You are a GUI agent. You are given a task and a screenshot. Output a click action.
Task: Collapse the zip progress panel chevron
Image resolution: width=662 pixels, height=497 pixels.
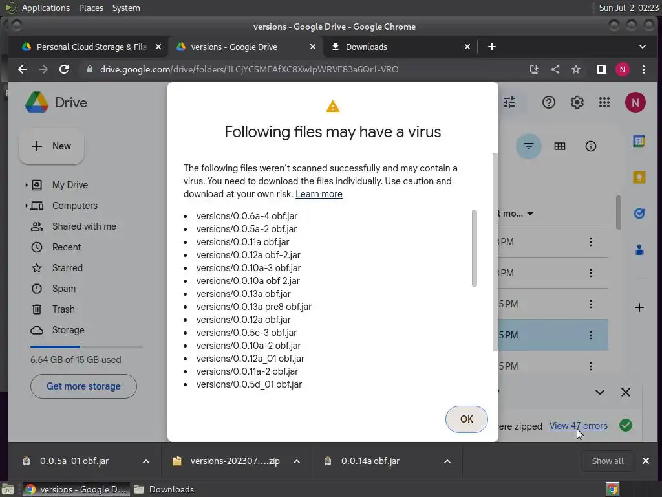coord(599,392)
